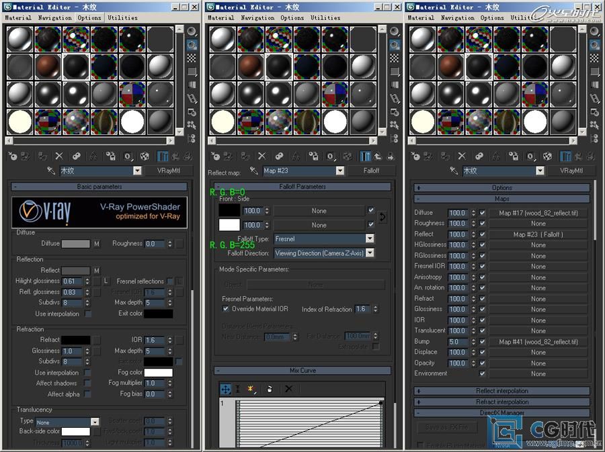Collapse the Mix Curve rollout
605x452 pixels.
[x=302, y=370]
